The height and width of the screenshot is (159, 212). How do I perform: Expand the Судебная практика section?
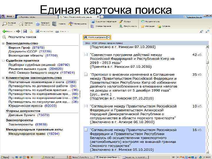[x=3, y=61]
